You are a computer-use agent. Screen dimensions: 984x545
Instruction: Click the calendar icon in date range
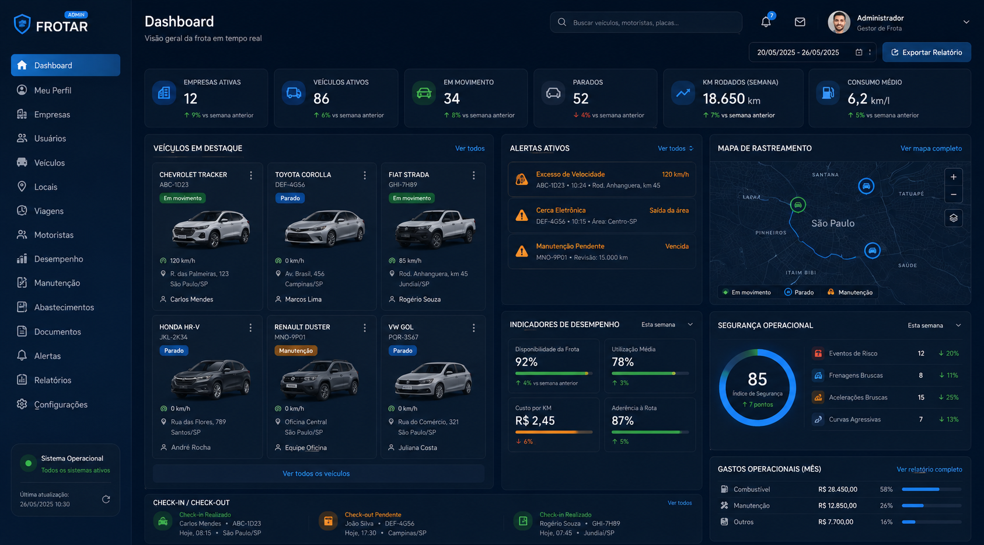pos(859,53)
